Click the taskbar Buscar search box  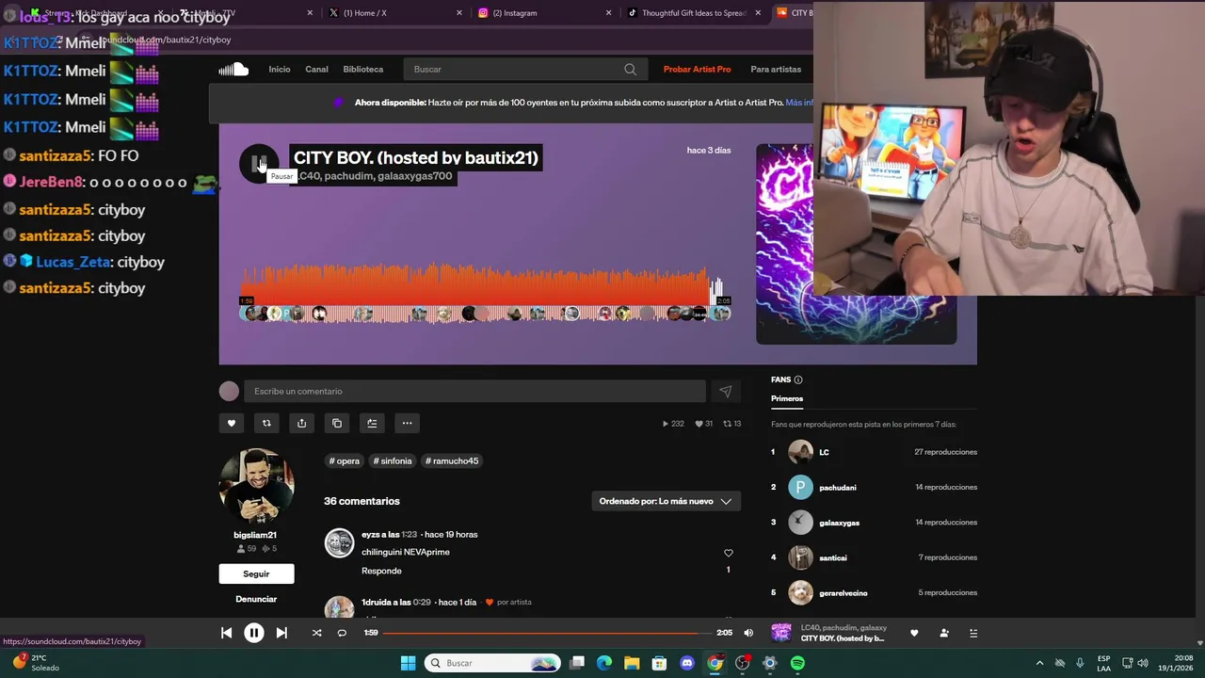[x=493, y=663]
